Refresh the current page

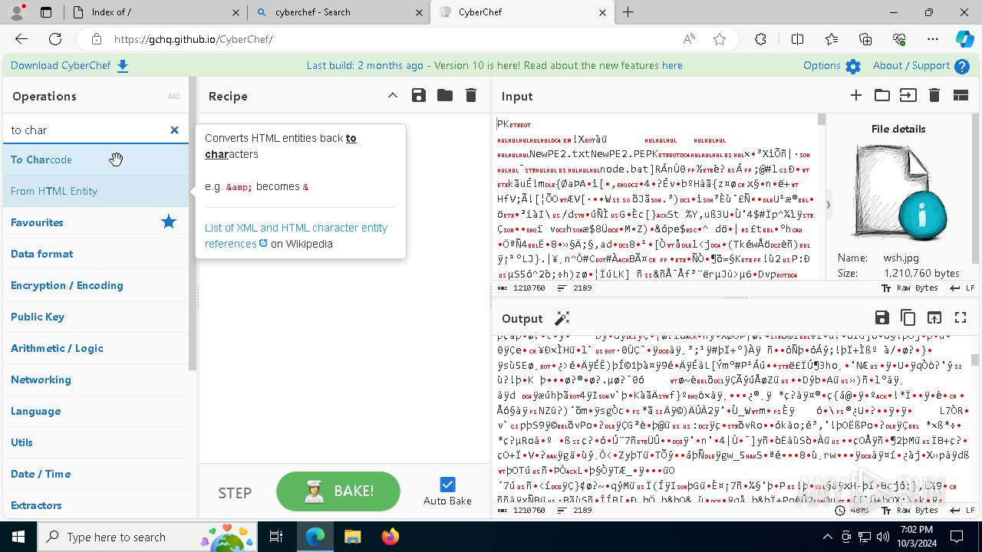point(55,39)
